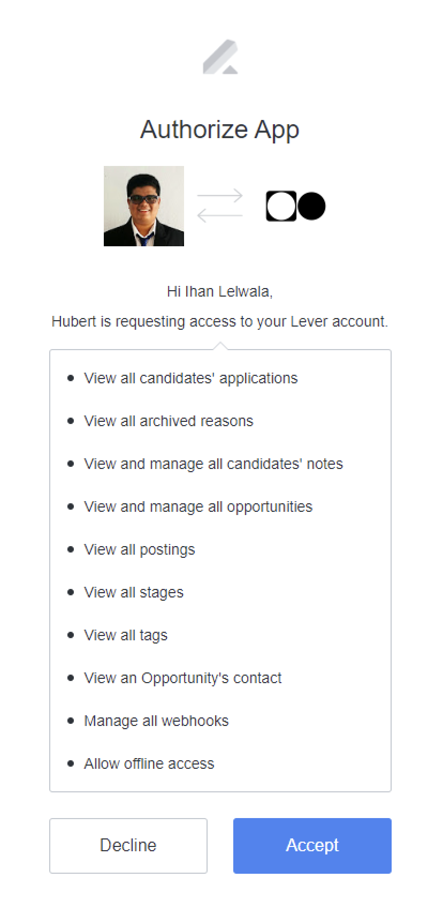Select 'View and manage all opportunities' permission
This screenshot has height=923, width=443.
[x=198, y=506]
